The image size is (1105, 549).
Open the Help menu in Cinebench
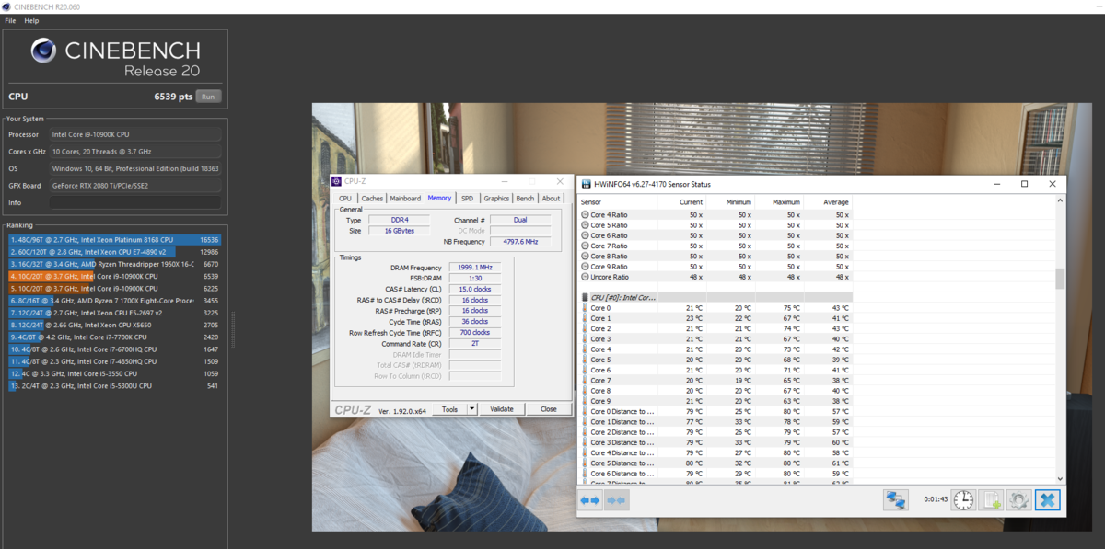pyautogui.click(x=31, y=20)
